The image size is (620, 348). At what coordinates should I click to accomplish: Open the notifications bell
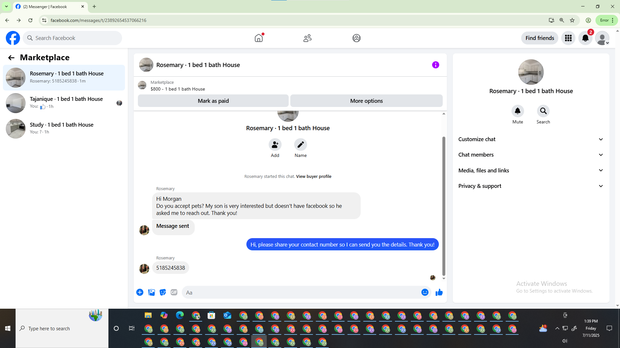click(585, 38)
